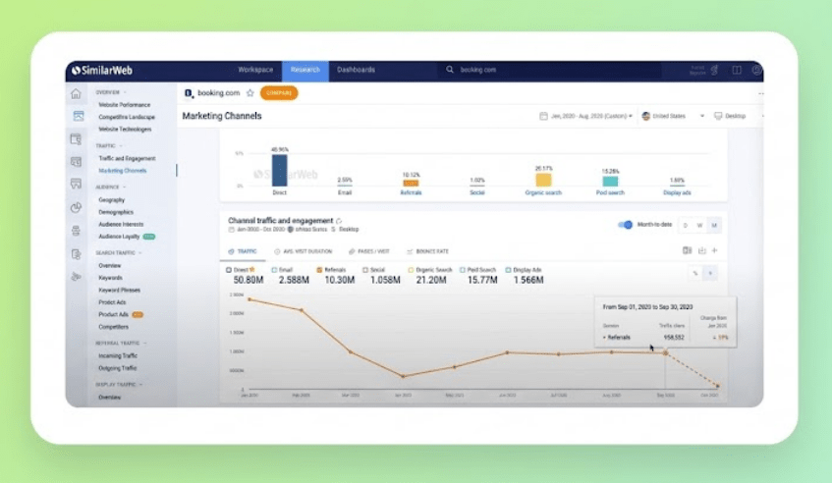Switch chart to percent view
832x483 pixels.
point(695,274)
